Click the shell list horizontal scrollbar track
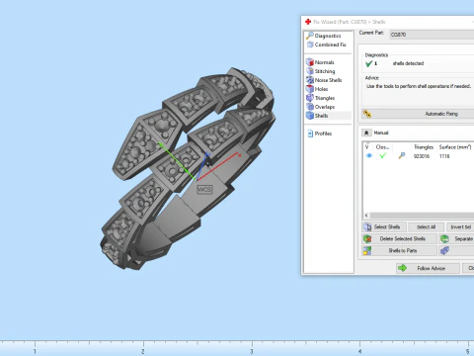 pos(422,216)
